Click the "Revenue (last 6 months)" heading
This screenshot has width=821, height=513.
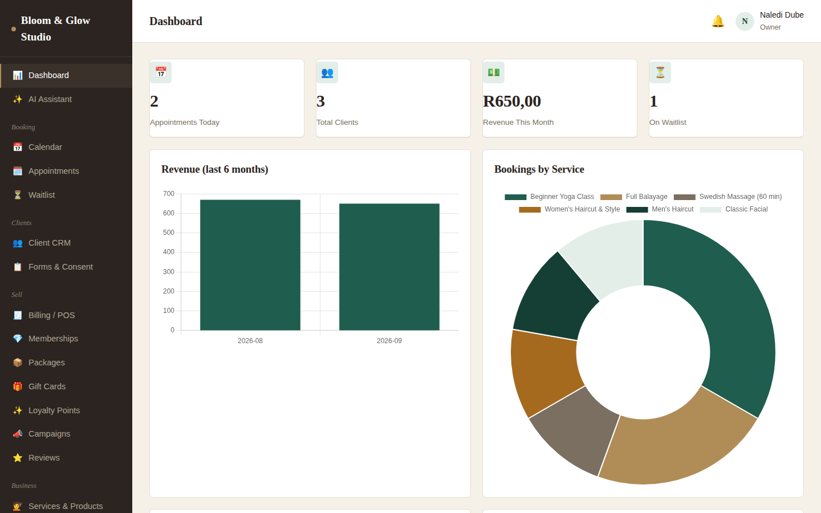pyautogui.click(x=215, y=169)
